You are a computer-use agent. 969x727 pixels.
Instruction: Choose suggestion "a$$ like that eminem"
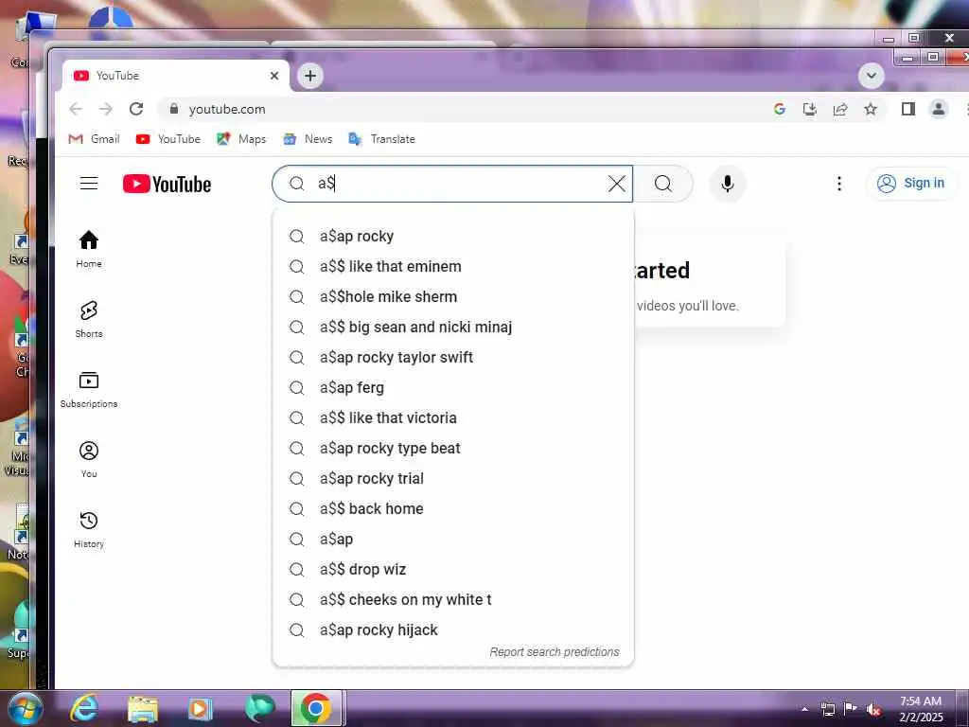pyautogui.click(x=453, y=266)
